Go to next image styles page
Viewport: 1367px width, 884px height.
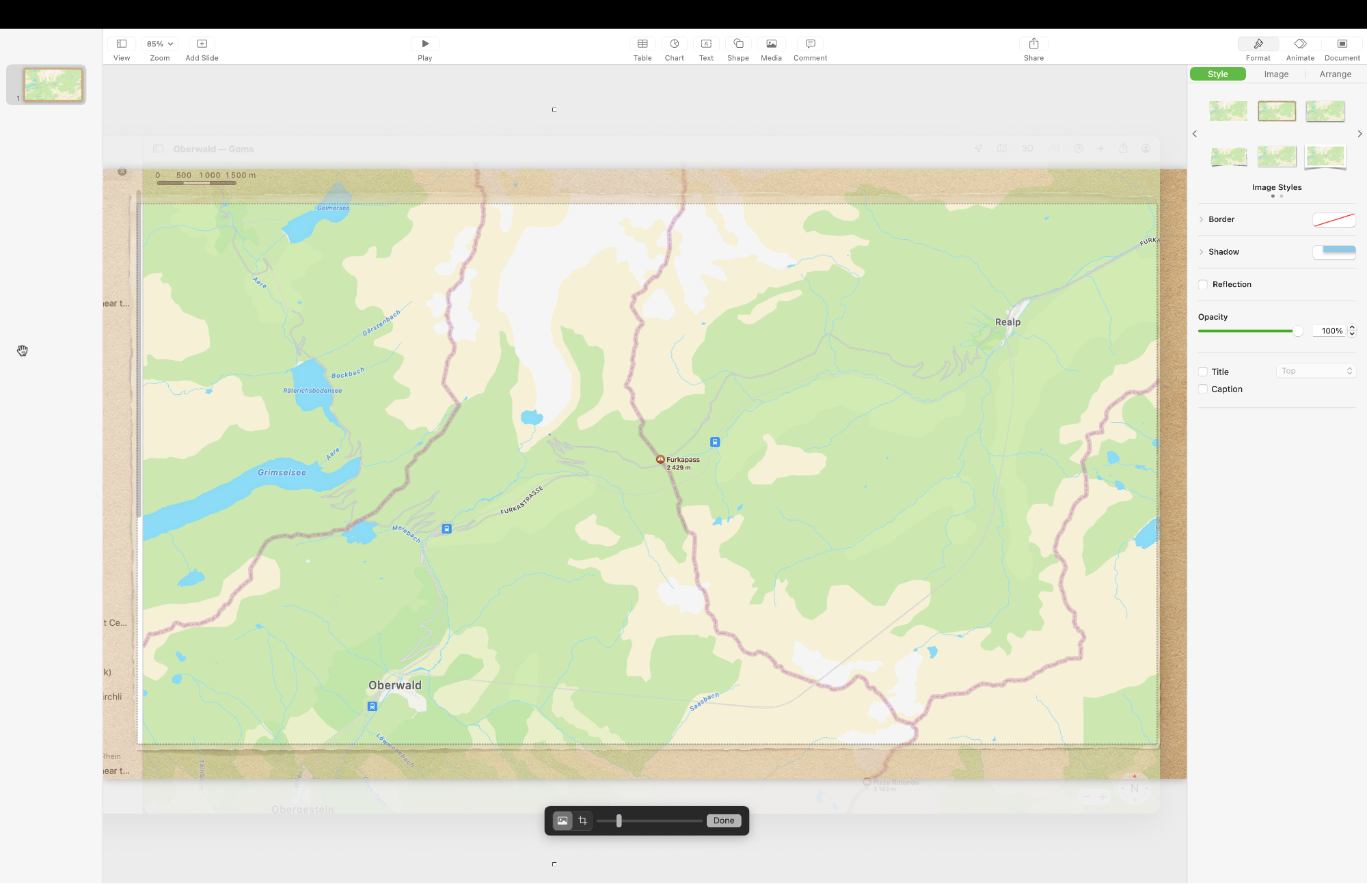pyautogui.click(x=1359, y=134)
